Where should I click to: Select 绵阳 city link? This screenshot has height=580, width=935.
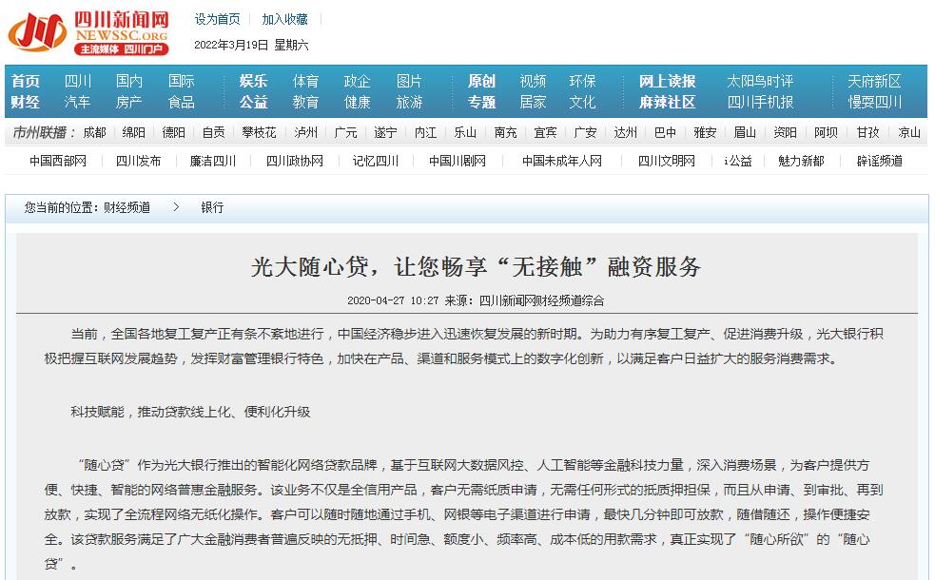[133, 132]
